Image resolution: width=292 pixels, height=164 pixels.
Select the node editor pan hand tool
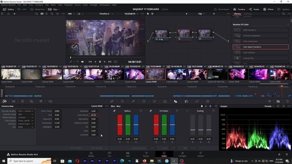coord(152,14)
